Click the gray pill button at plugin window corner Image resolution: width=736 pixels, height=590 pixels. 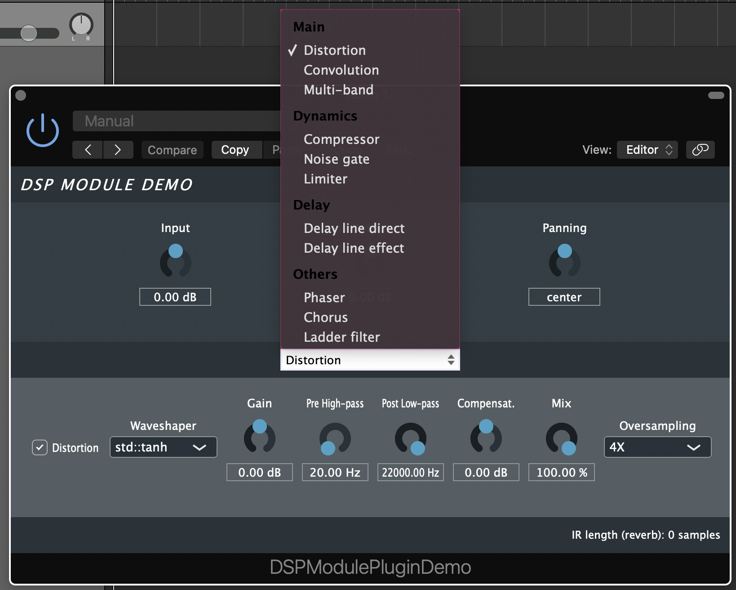(x=716, y=95)
